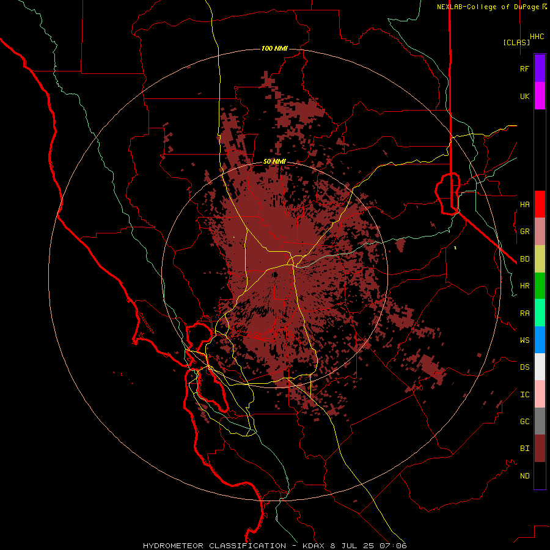This screenshot has width=550, height=550.
Task: Click the 8 JUL 25 date text
Action: [x=353, y=546]
